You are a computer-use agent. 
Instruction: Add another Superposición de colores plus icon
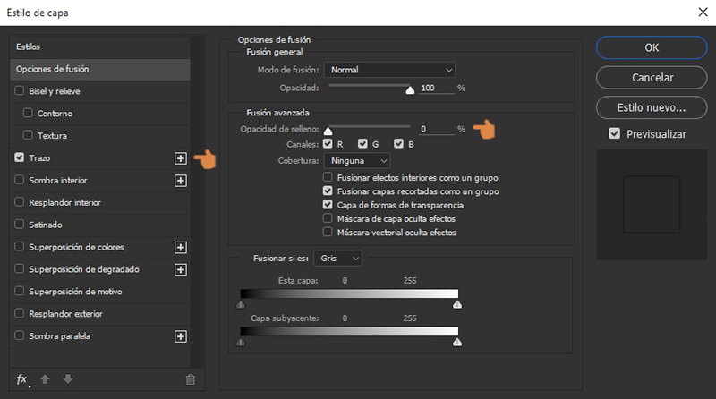(x=181, y=247)
